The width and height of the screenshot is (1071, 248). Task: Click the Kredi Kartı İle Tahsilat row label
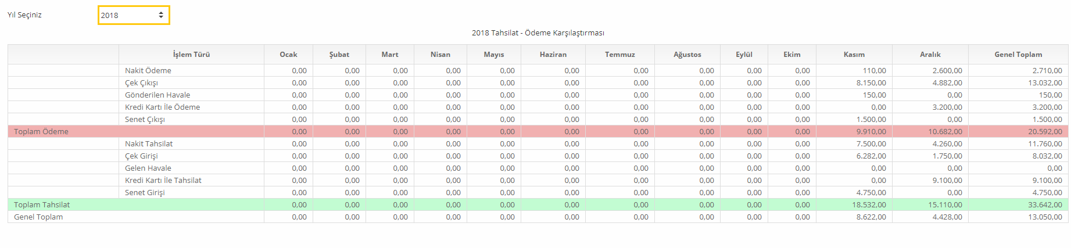click(163, 180)
